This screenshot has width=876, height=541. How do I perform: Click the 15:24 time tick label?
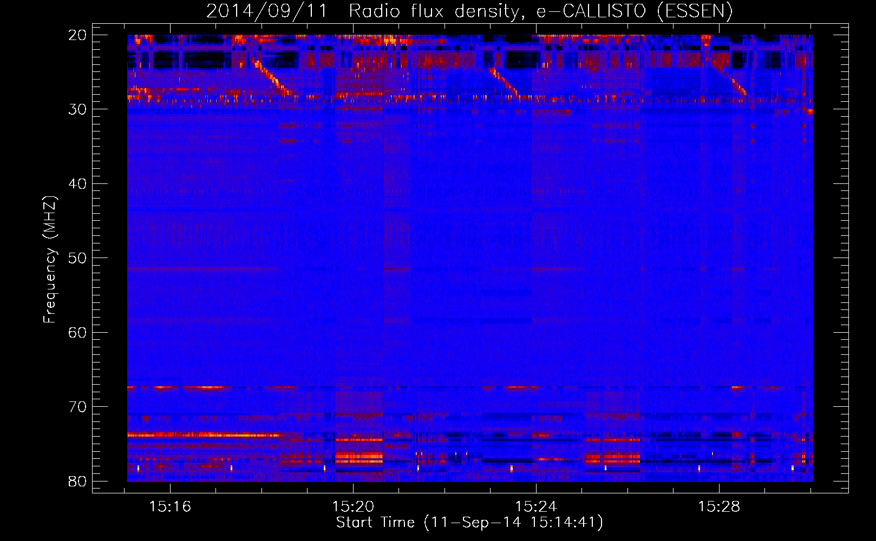(536, 507)
